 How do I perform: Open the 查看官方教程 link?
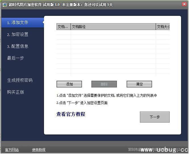tap(71, 114)
